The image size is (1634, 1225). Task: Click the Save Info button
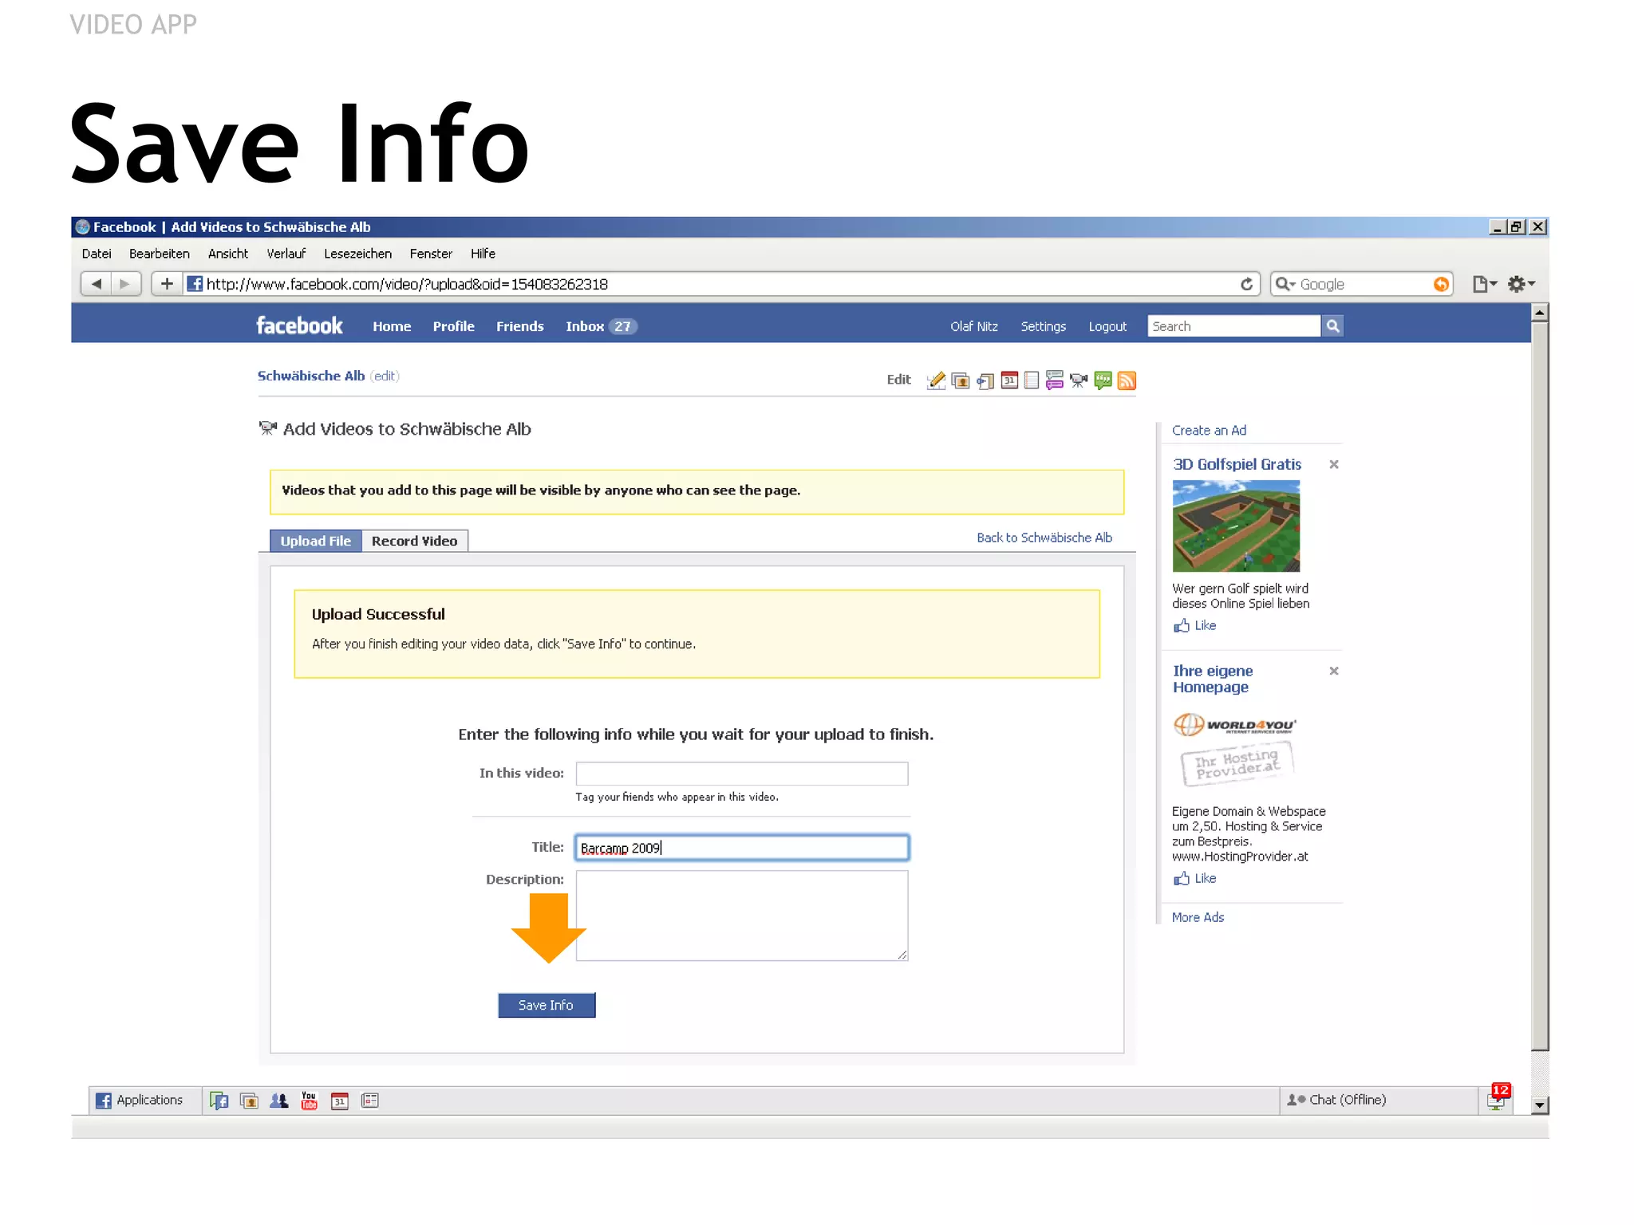point(547,1006)
